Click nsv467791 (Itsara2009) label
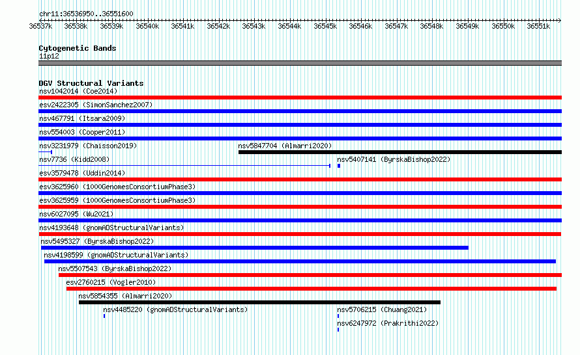The width and height of the screenshot is (580, 355). click(82, 118)
